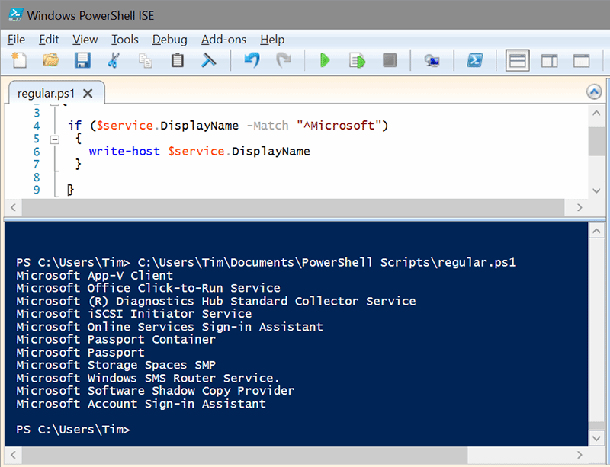Open a script with the folder icon
Viewport: 610px width, 467px height.
(51, 60)
